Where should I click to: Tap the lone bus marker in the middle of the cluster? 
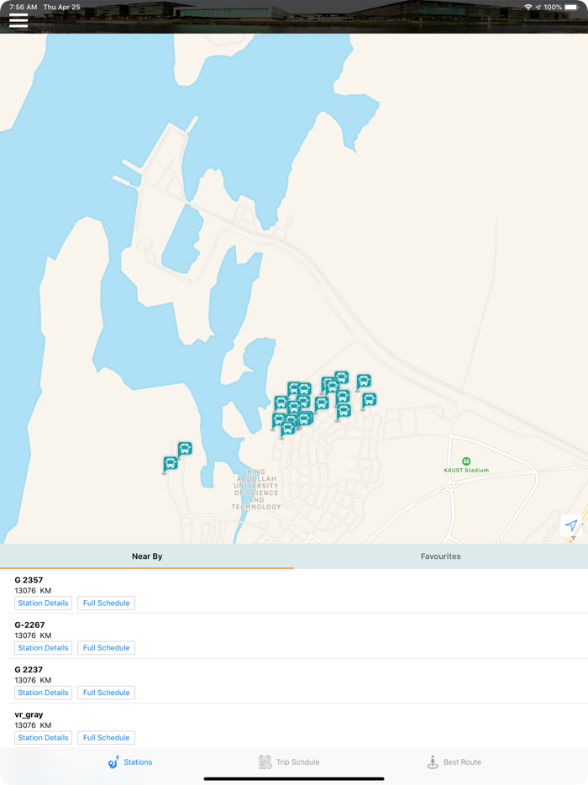pyautogui.click(x=322, y=403)
